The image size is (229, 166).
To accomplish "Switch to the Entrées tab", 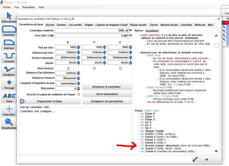I will click(x=61, y=25).
